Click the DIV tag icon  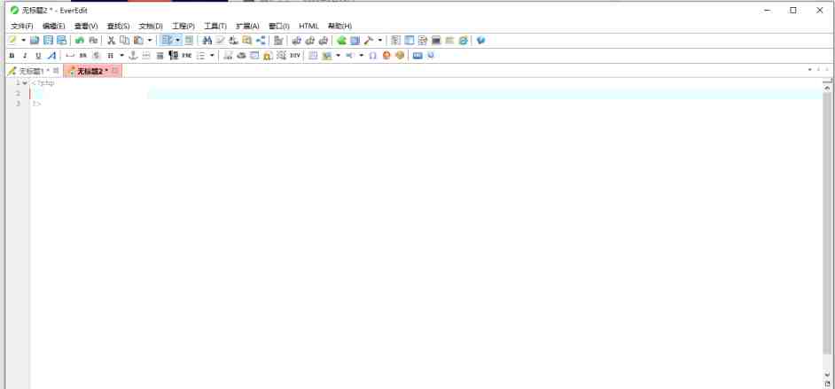295,56
